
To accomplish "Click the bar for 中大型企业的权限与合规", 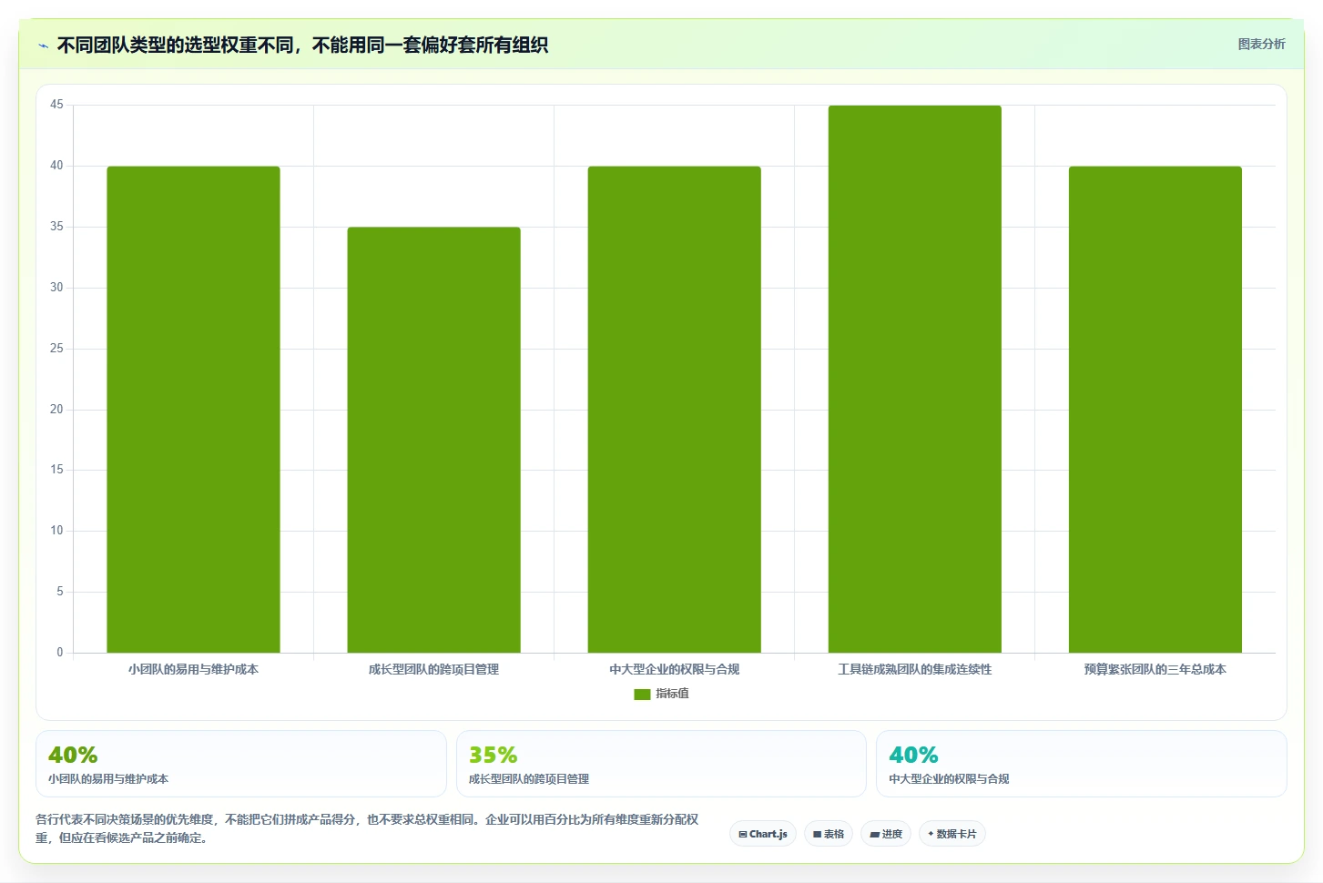I will [674, 409].
